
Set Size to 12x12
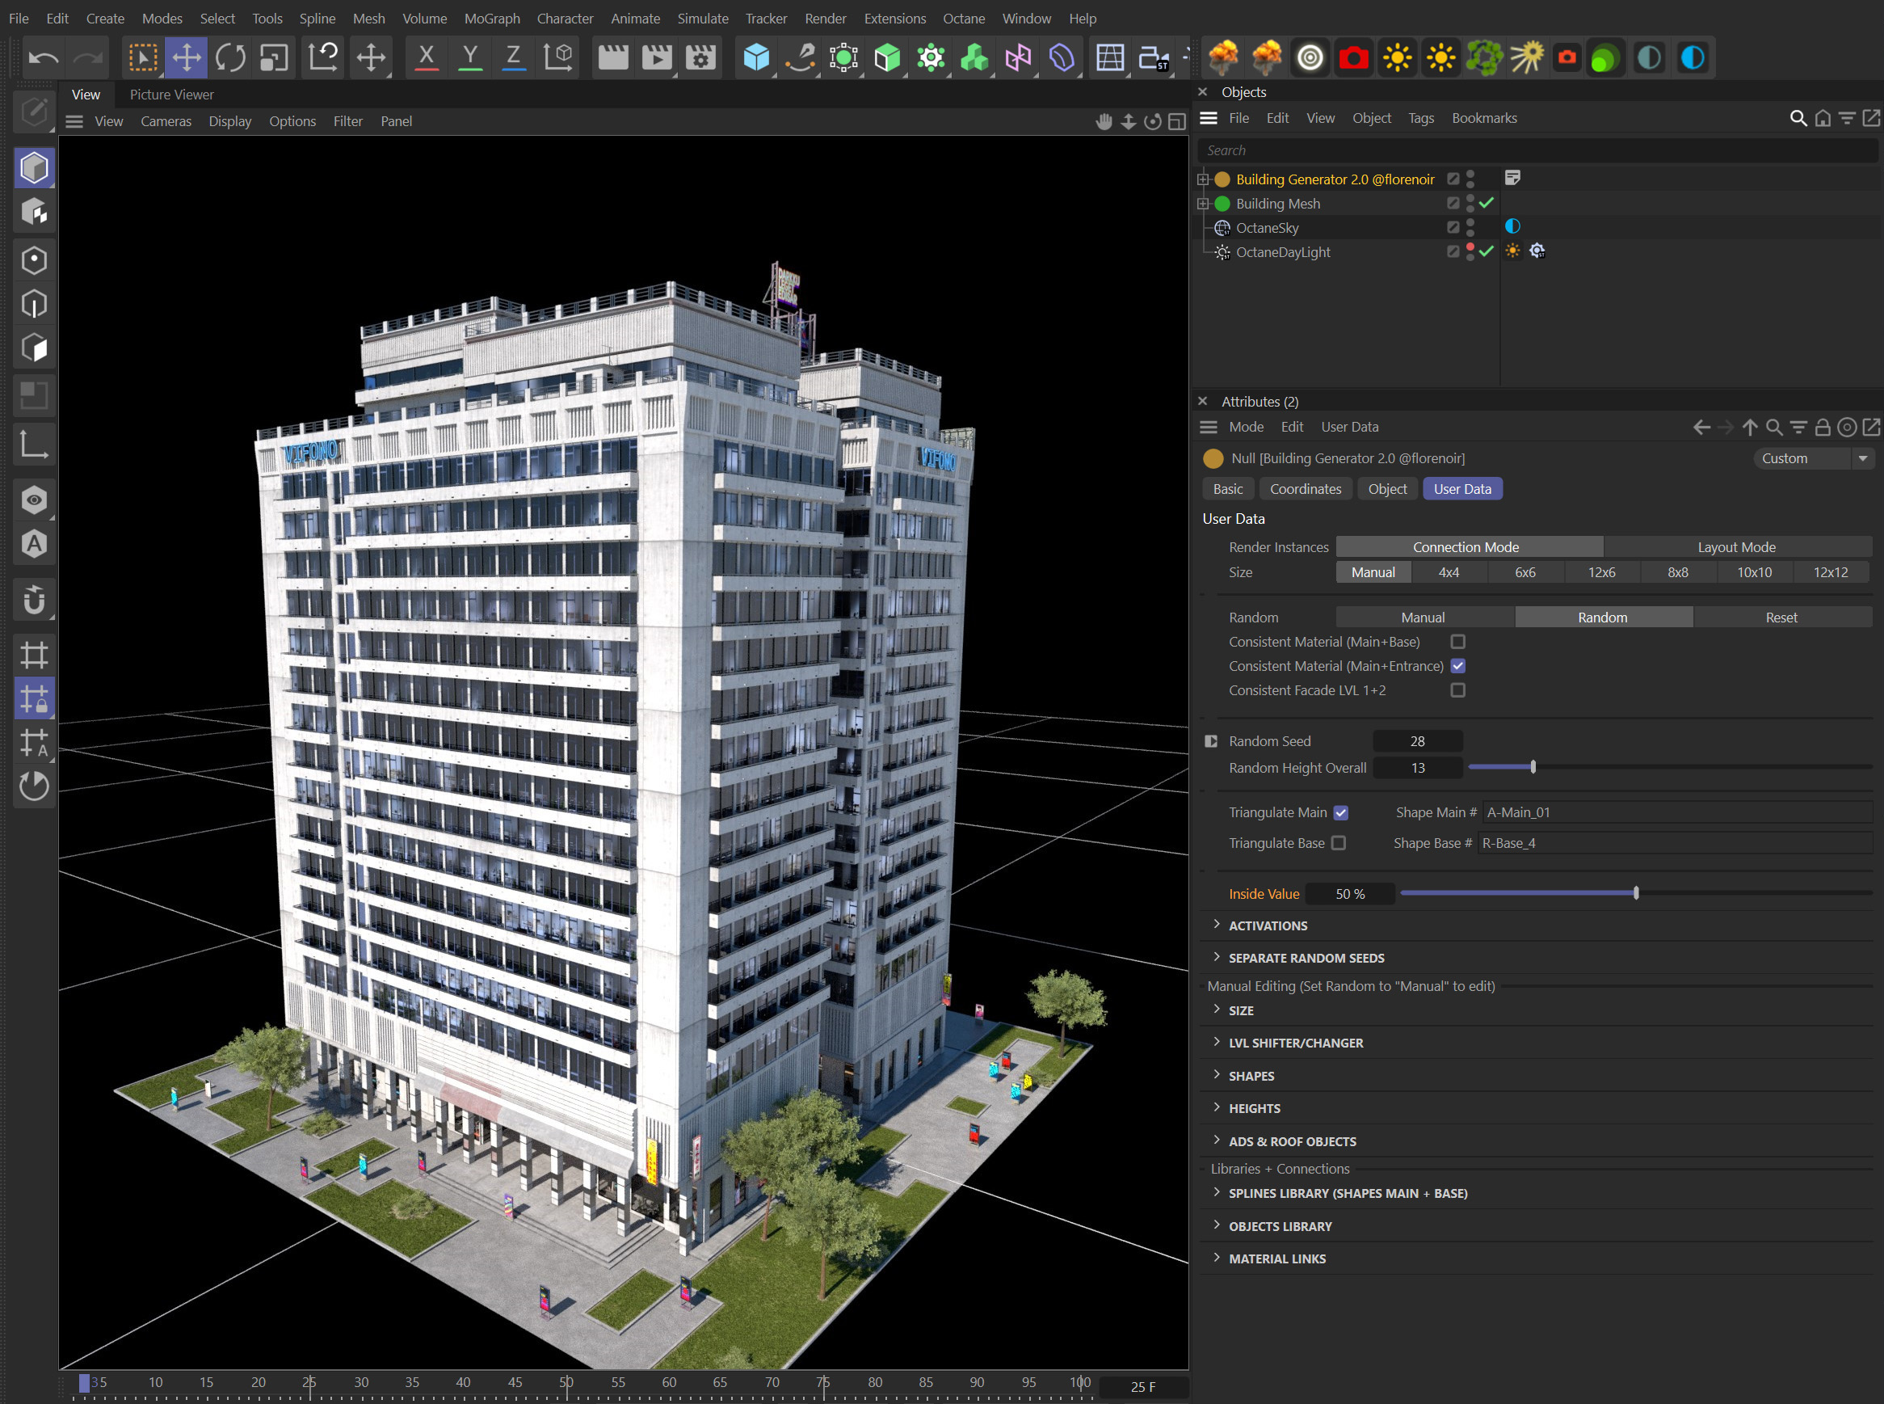(1831, 572)
